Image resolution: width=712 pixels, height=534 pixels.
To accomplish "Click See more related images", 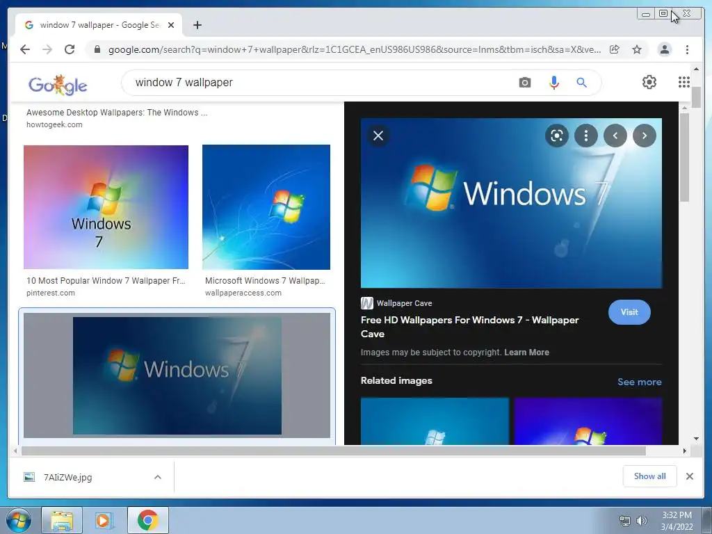I will pos(640,382).
